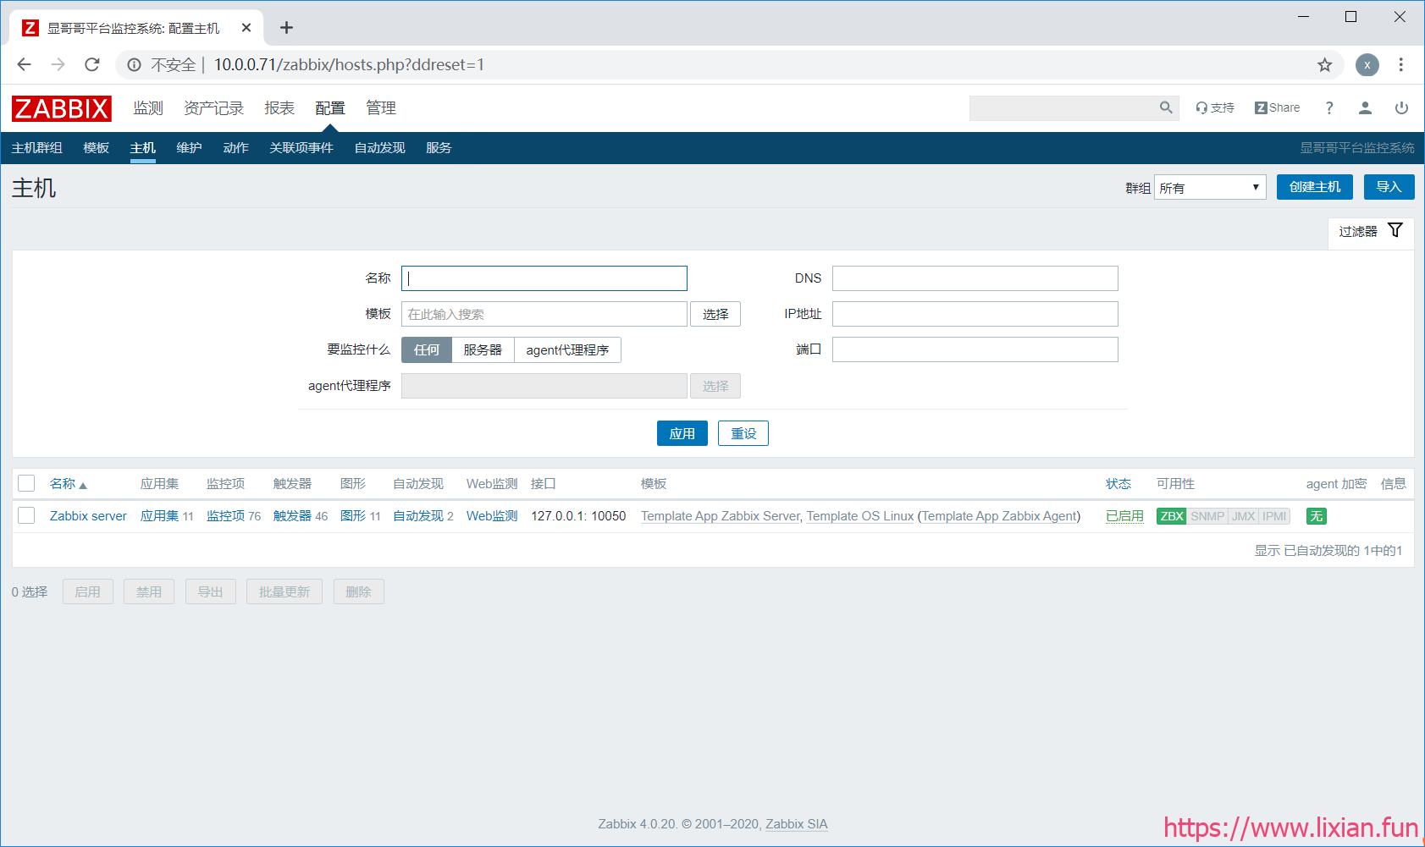Go to 维护 submenu
The image size is (1425, 847).
point(190,148)
